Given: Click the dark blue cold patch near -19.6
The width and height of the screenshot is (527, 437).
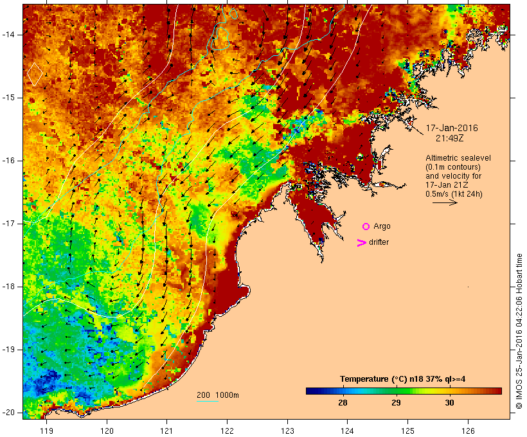Looking at the screenshot, I should (x=47, y=382).
